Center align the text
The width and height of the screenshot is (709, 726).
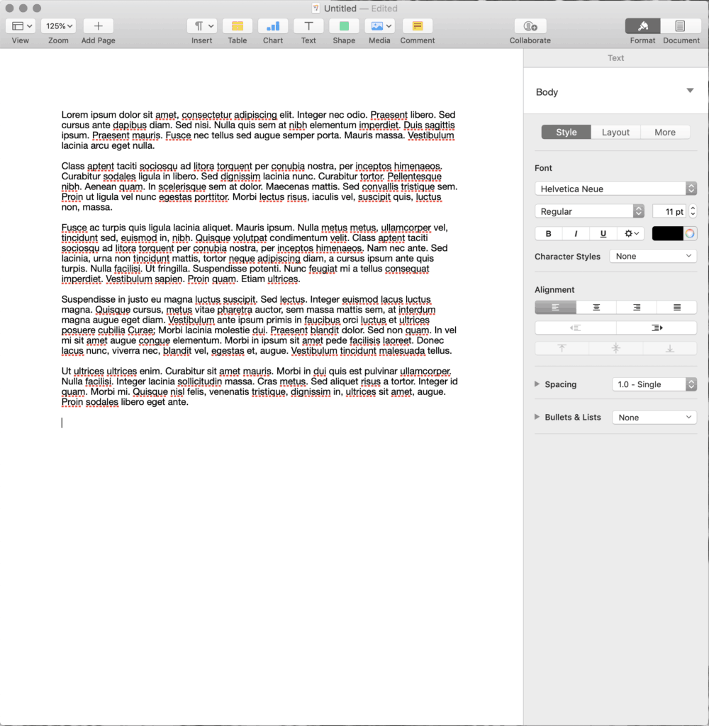coord(596,307)
